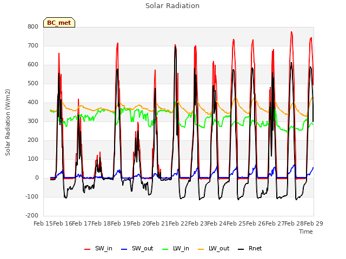
Task: Click the 700 y-axis tick label
Action: (33, 45)
